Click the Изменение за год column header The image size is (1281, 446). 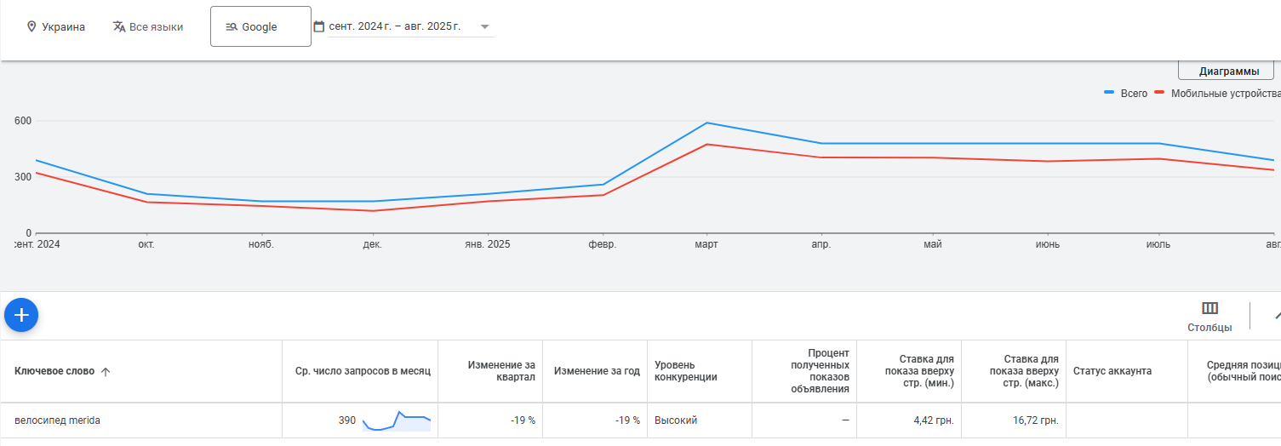(597, 371)
